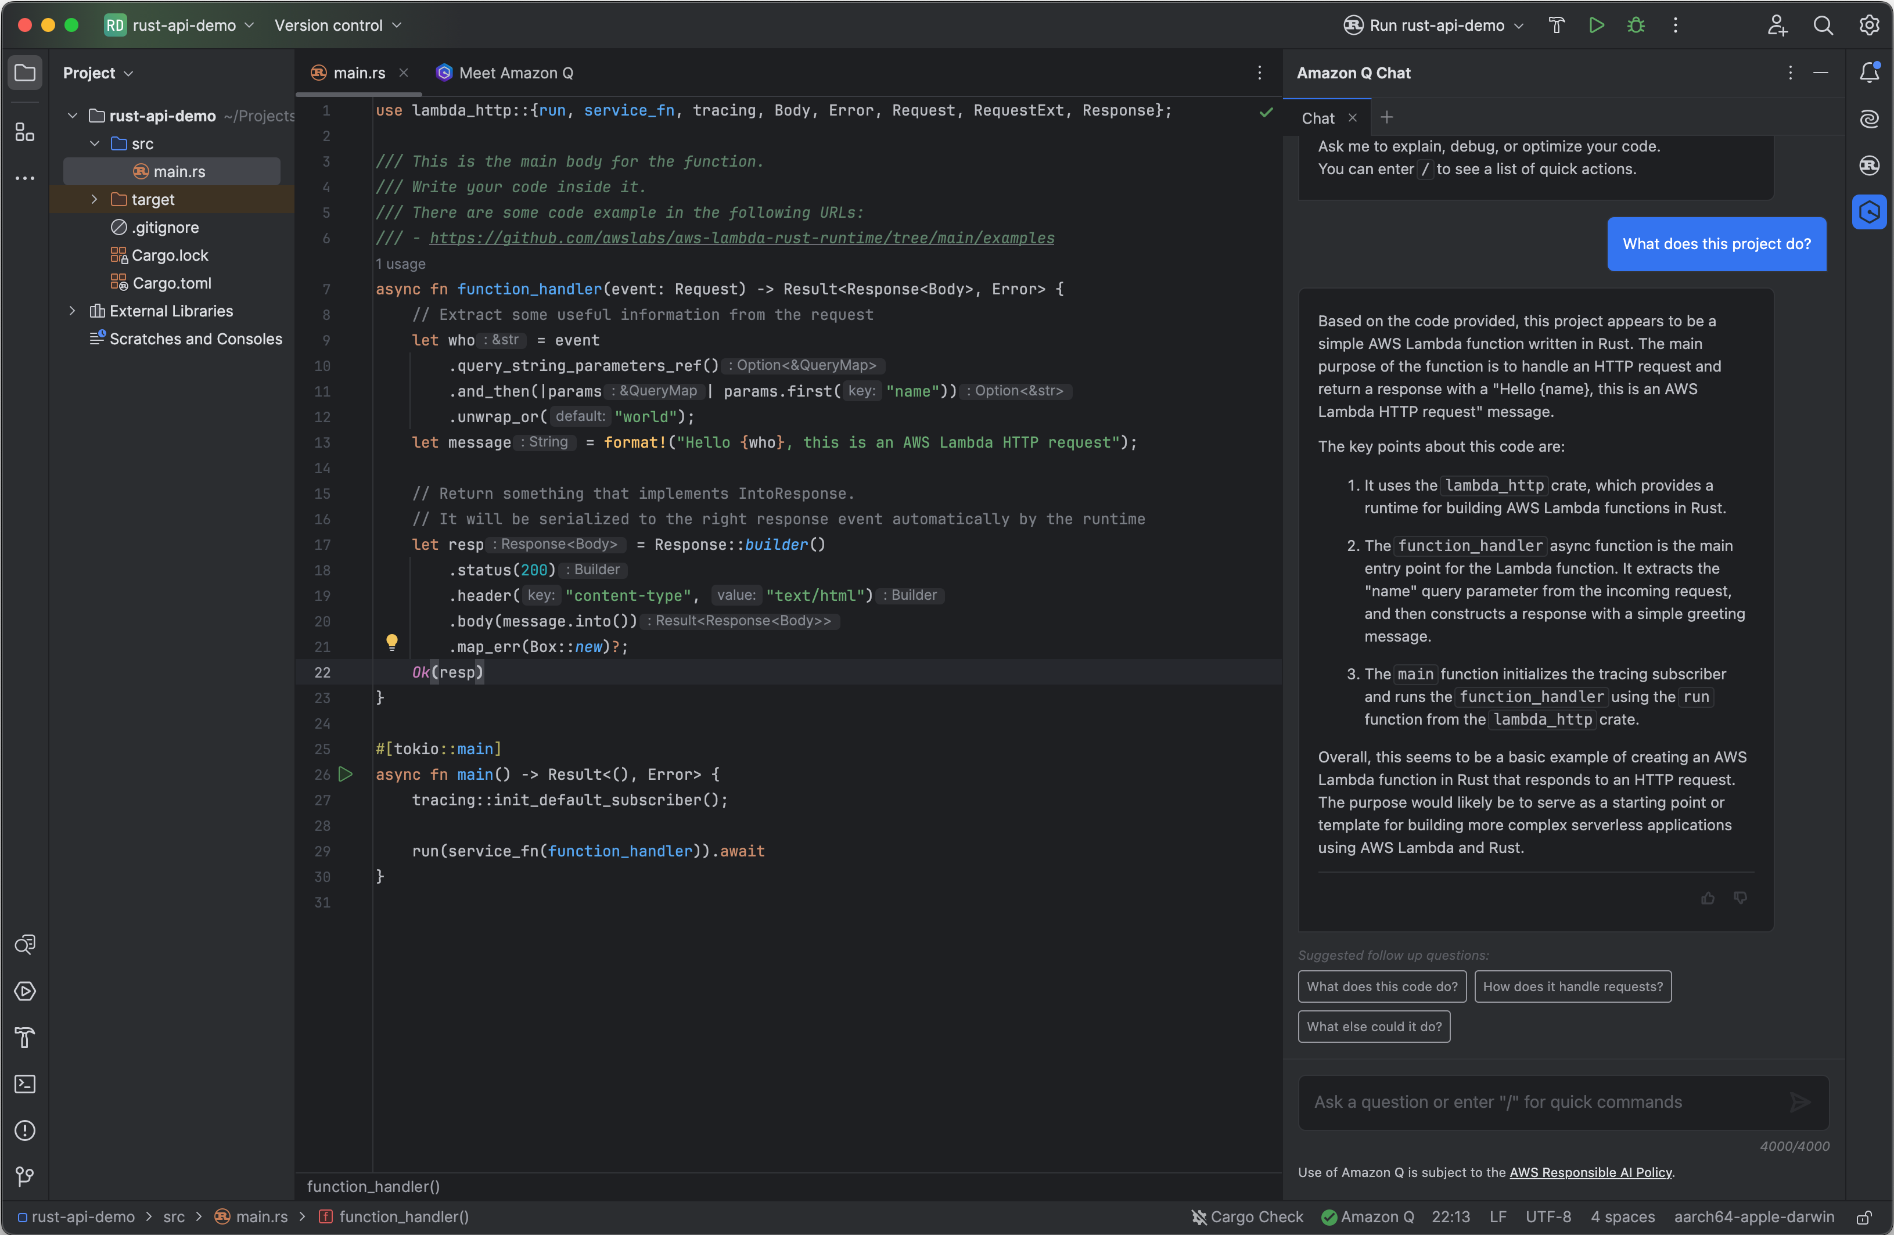Open the Git tool window
Viewport: 1894px width, 1235px height.
pyautogui.click(x=24, y=1177)
